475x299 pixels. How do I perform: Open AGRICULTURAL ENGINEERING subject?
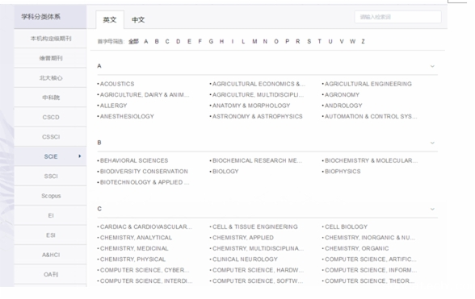coord(368,84)
